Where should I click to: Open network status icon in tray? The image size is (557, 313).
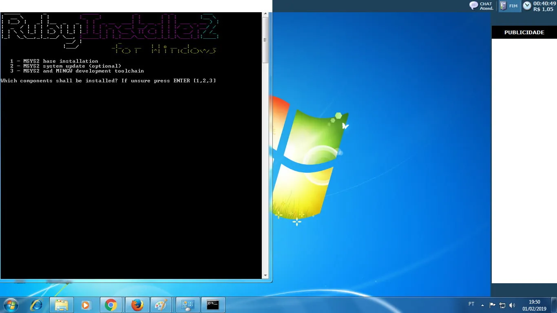[502, 305]
